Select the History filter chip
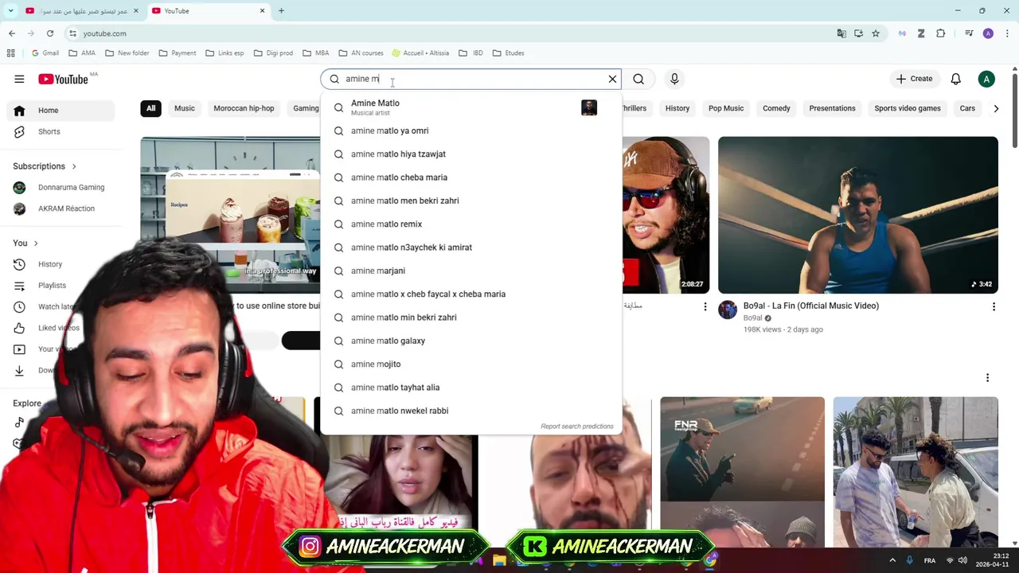Image resolution: width=1019 pixels, height=573 pixels. pyautogui.click(x=677, y=108)
